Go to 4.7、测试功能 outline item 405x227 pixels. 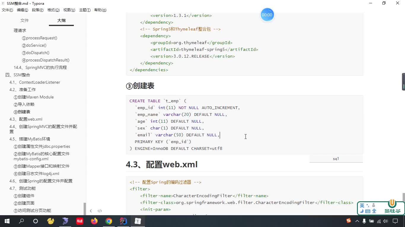23,188
